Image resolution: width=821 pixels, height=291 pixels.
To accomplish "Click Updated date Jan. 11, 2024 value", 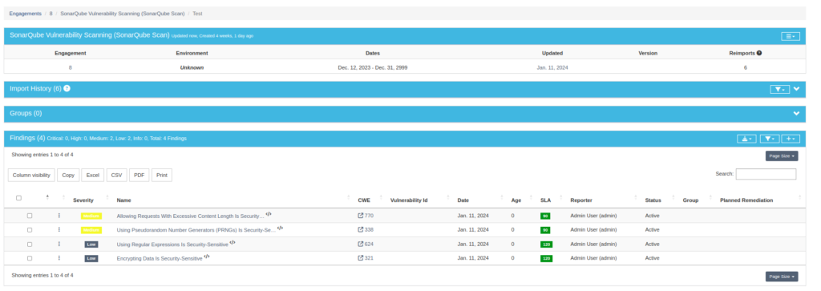I will click(x=552, y=67).
